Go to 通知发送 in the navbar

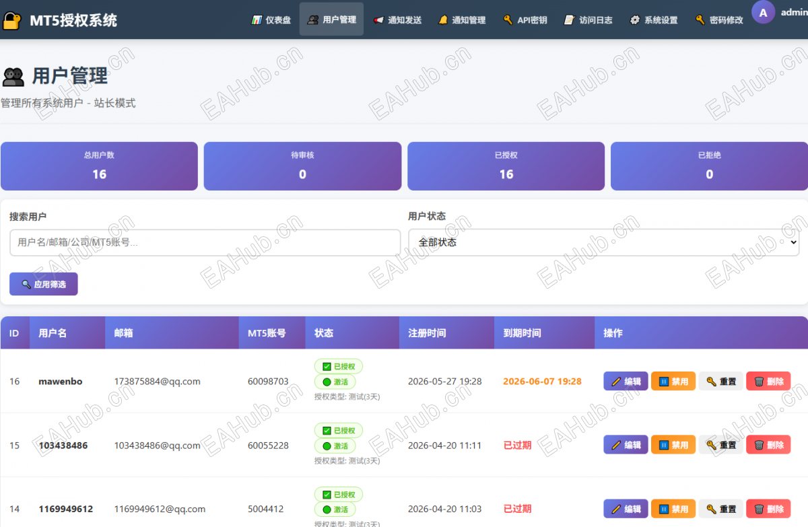click(397, 20)
